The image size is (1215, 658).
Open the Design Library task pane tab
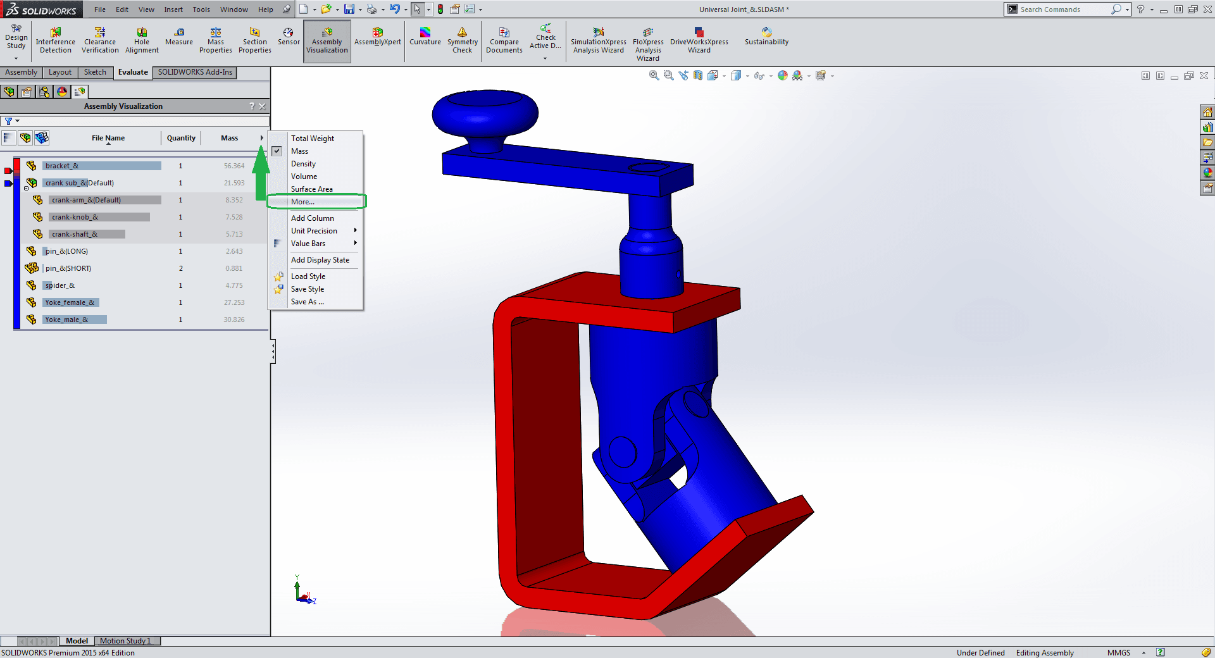[1207, 127]
